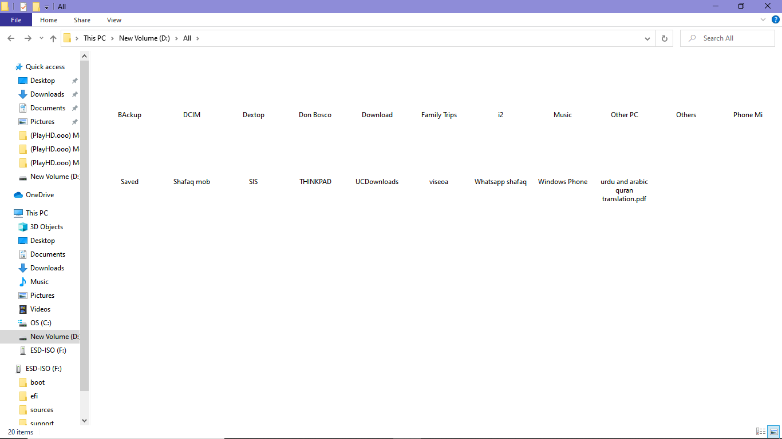Image resolution: width=782 pixels, height=439 pixels.
Task: Expand the ribbon with the chevron
Action: pos(763,19)
